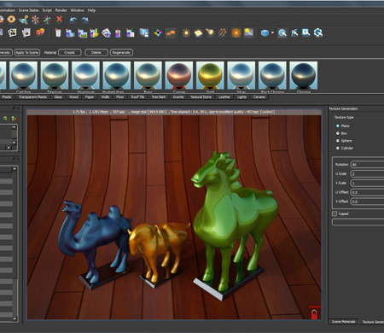The height and width of the screenshot is (333, 384).
Task: Click the Apply To Scene button
Action: [x=27, y=53]
